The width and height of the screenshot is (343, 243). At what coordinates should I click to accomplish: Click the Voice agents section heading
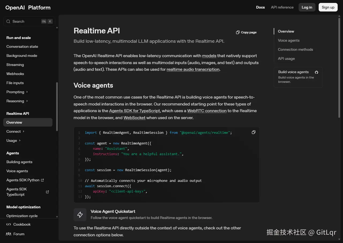point(93,85)
